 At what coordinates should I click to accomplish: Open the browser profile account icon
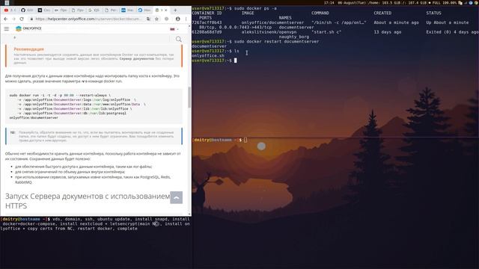point(178,19)
